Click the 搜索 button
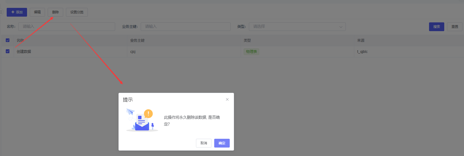 coord(437,27)
